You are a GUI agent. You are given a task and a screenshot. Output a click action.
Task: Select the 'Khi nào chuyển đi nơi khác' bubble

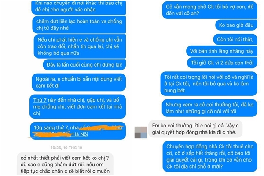79,7
